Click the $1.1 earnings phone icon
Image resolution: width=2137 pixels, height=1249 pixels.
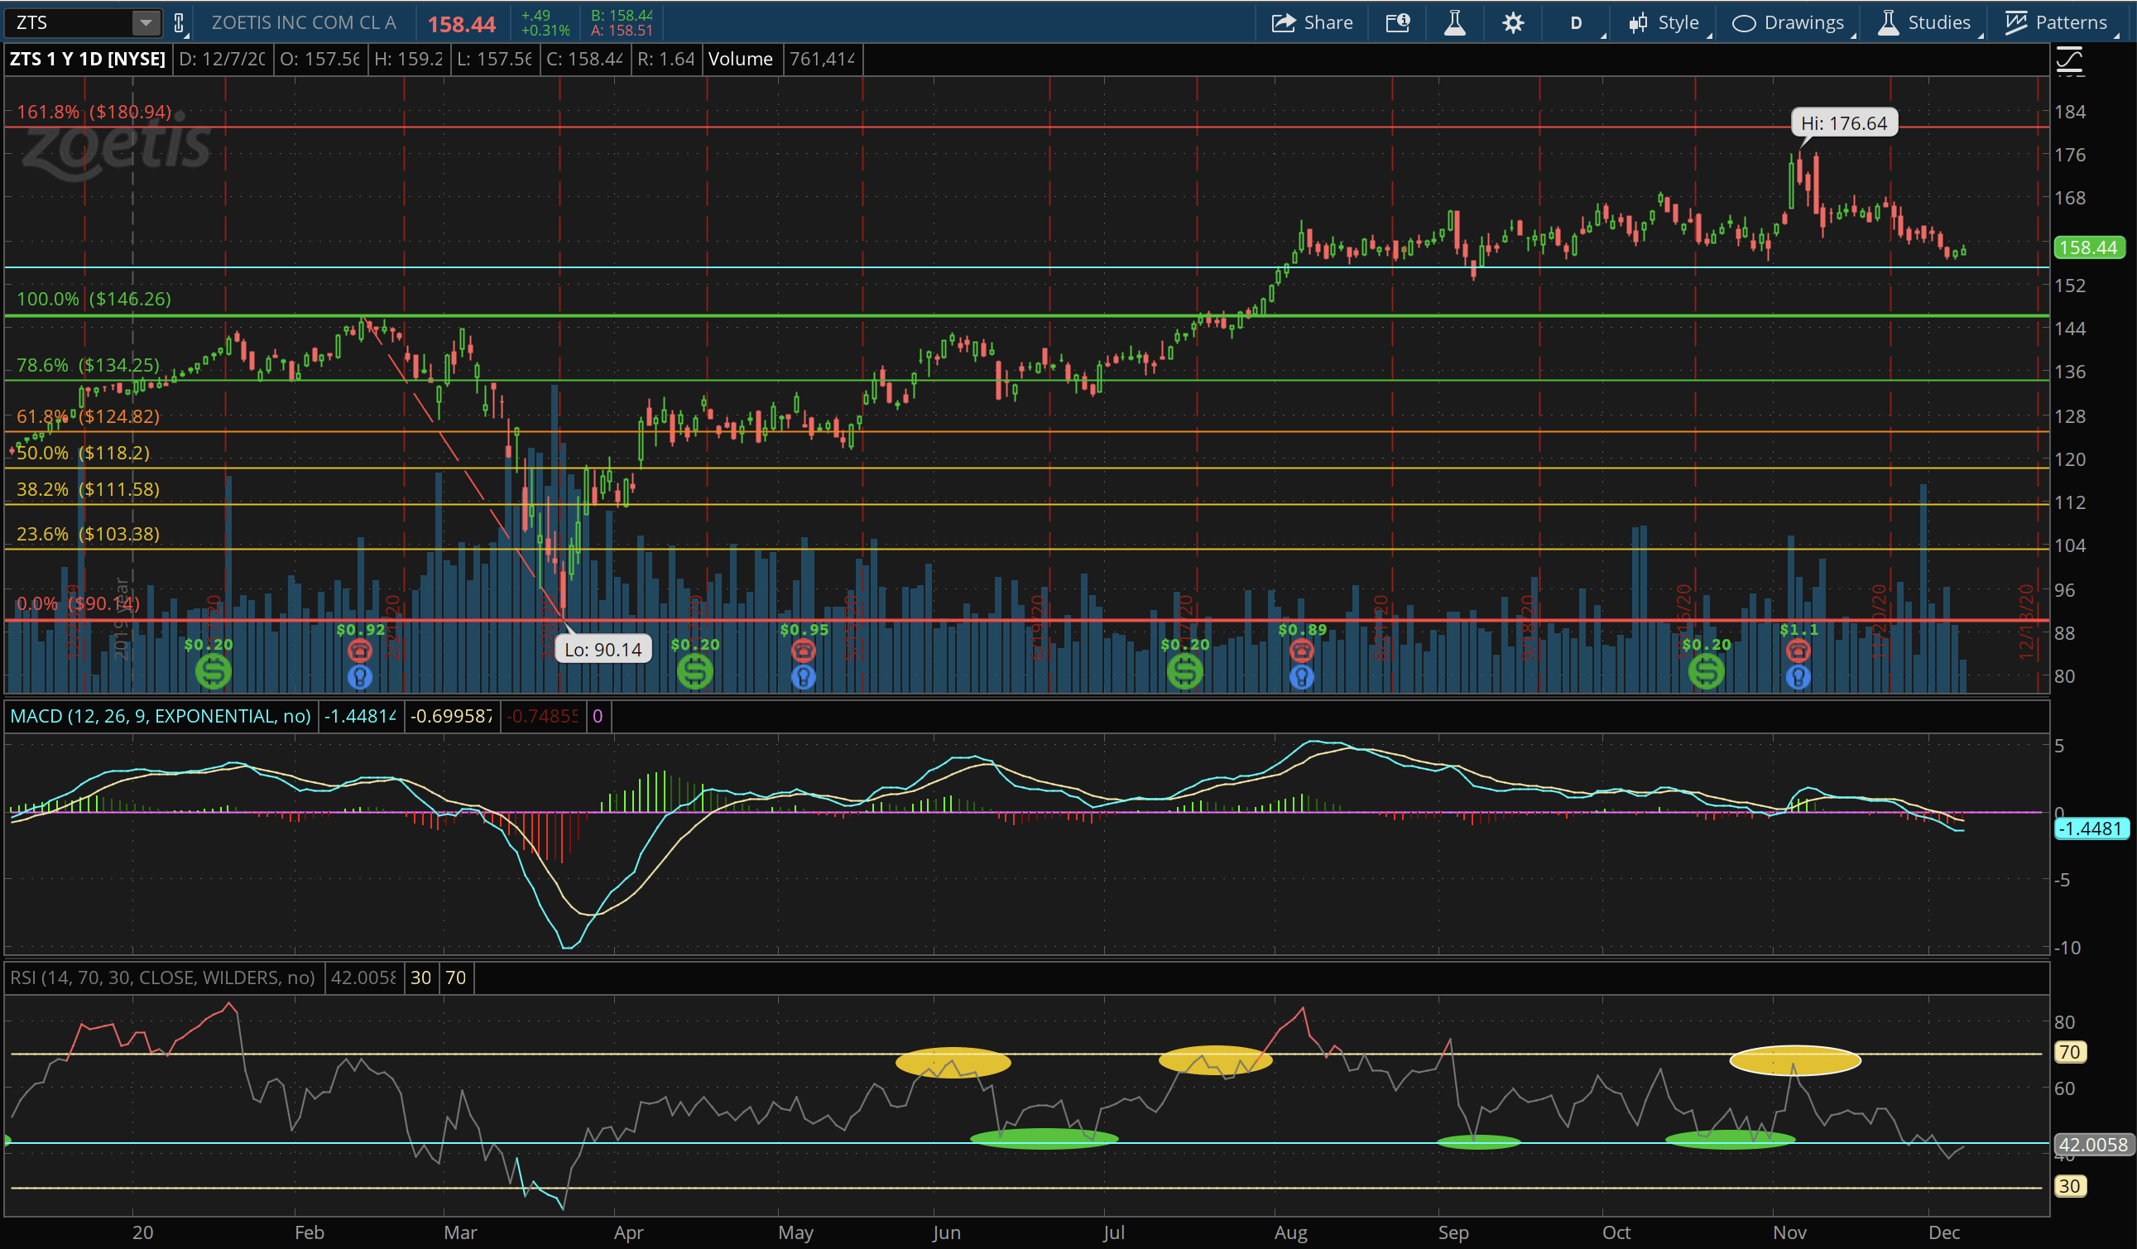pos(1798,651)
